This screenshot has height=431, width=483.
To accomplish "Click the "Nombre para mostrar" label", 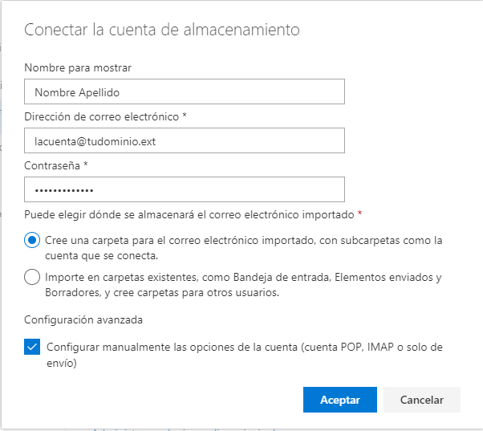I will point(78,68).
